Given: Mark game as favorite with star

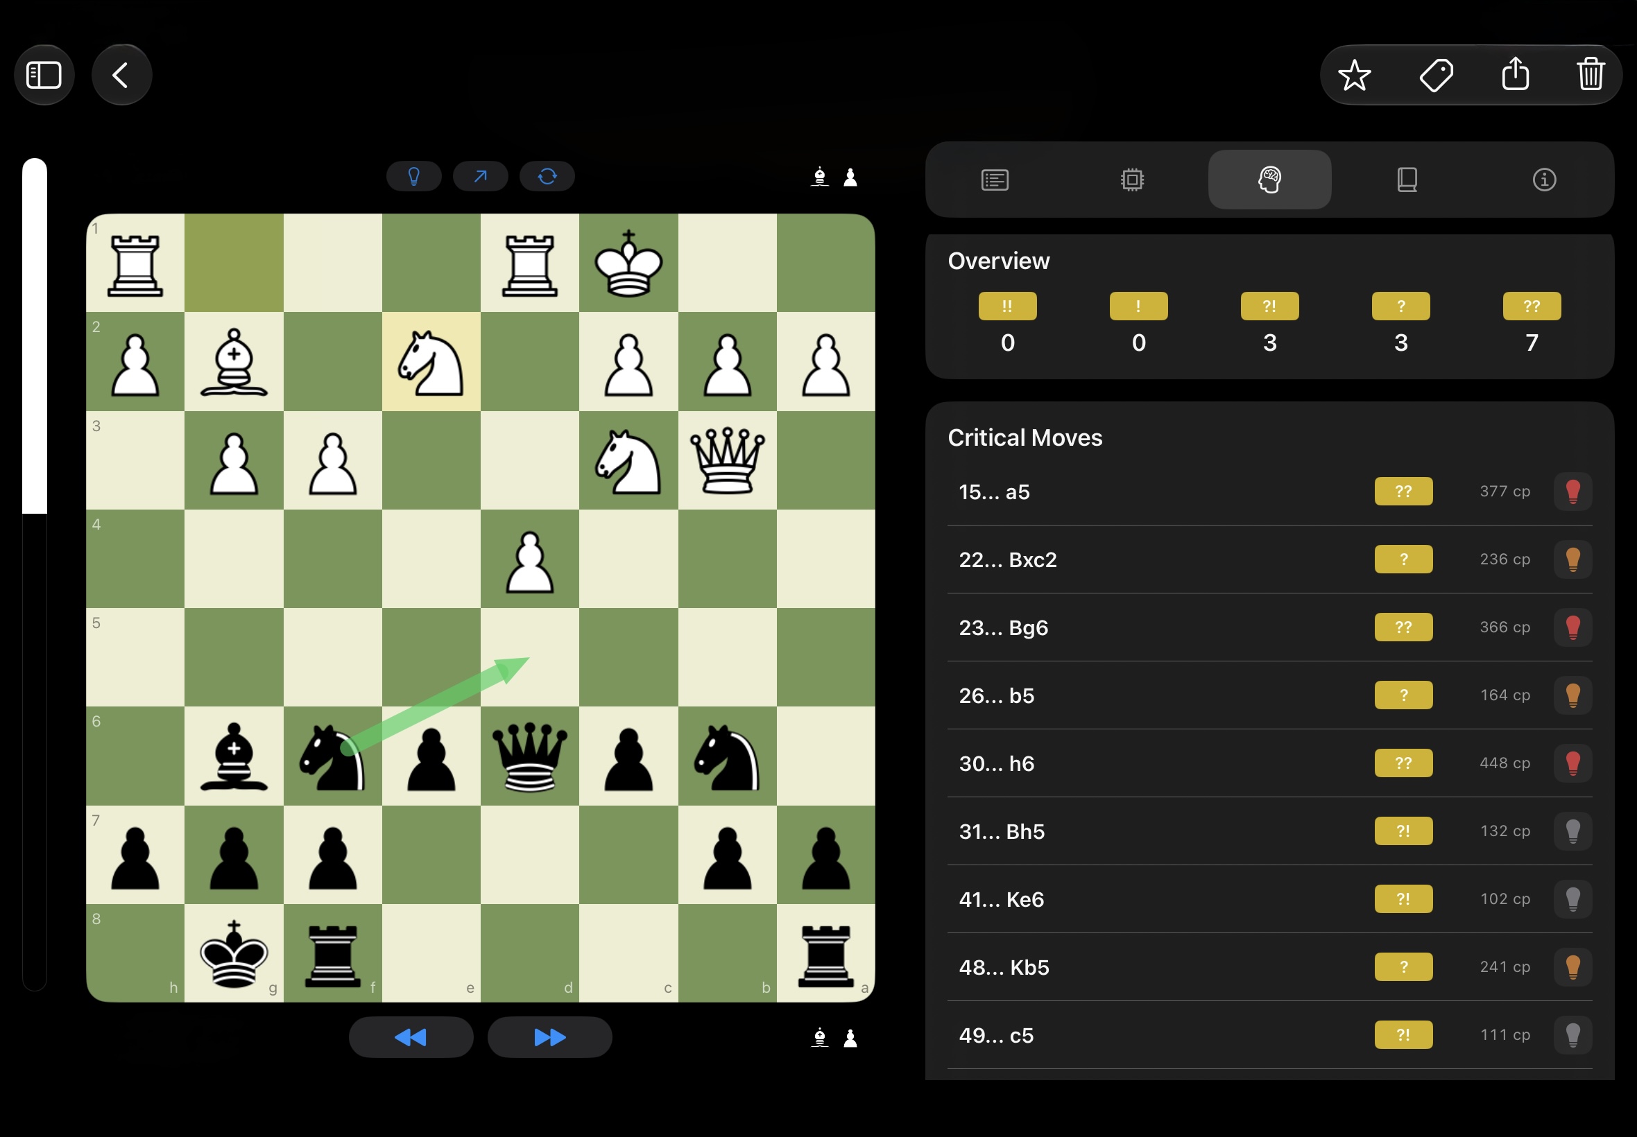Looking at the screenshot, I should pyautogui.click(x=1354, y=75).
